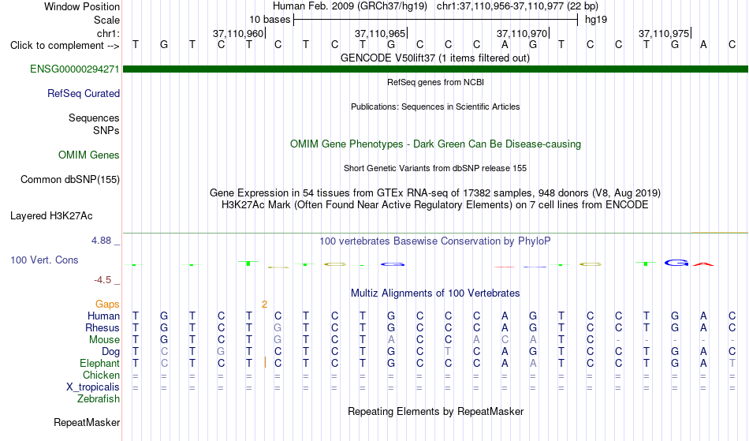Click the faded A in the Elephant row
The width and height of the screenshot is (749, 441).
pos(533,364)
